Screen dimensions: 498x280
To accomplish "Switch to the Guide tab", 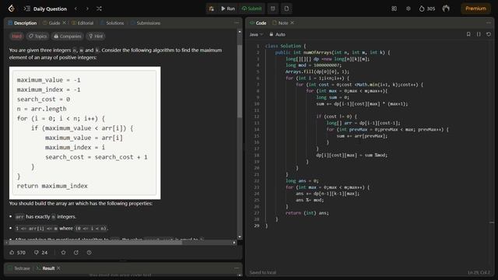I will click(51, 23).
